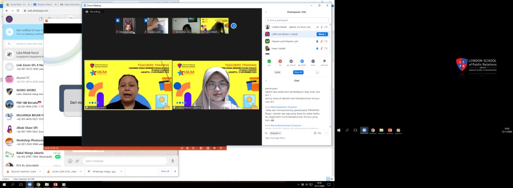Click Chrome back arrow
513x188 pixels.
tap(7, 11)
